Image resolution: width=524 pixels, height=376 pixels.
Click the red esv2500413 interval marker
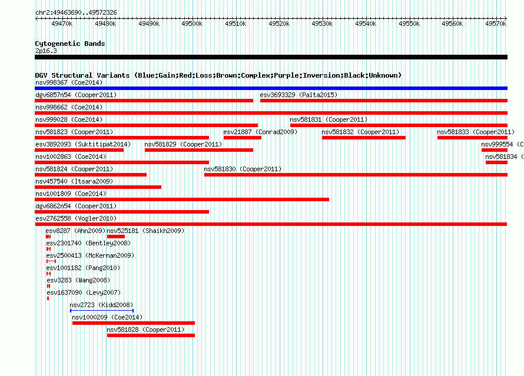click(x=51, y=261)
